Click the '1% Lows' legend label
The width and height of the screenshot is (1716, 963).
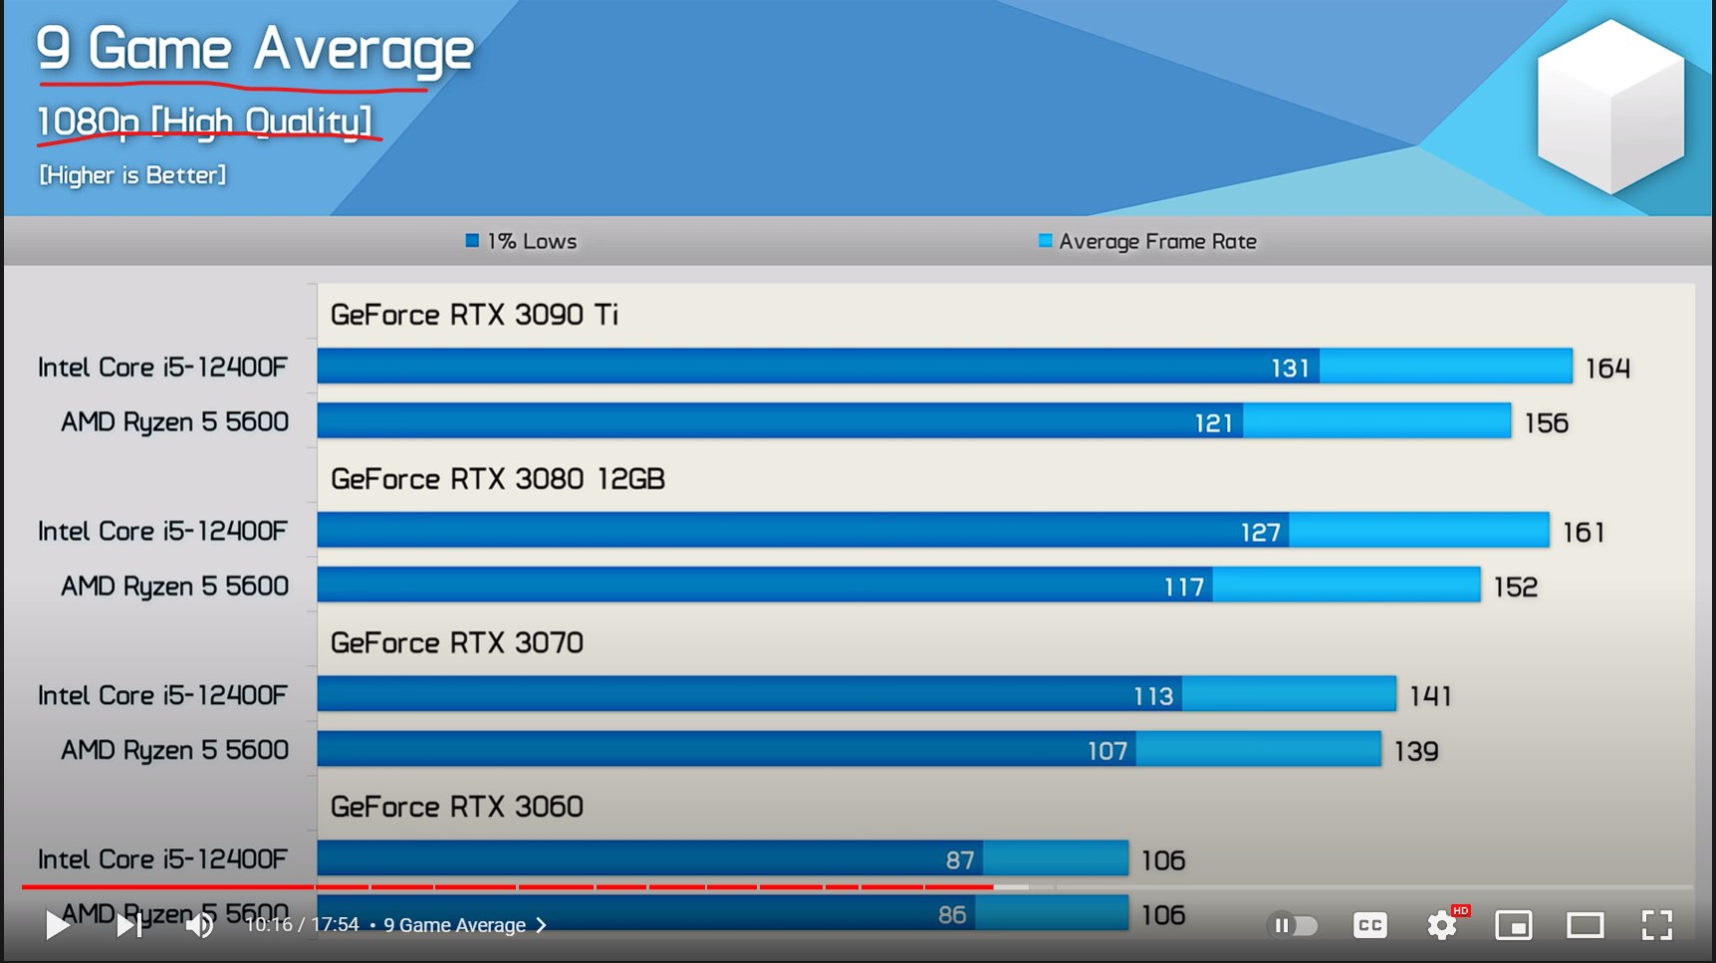532,241
